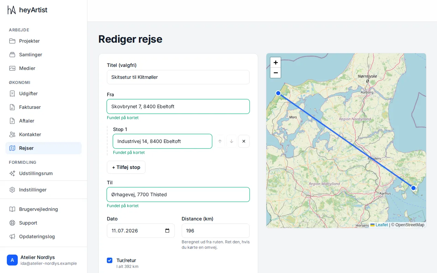Zoom in on the map
This screenshot has height=273, width=437.
tap(276, 62)
